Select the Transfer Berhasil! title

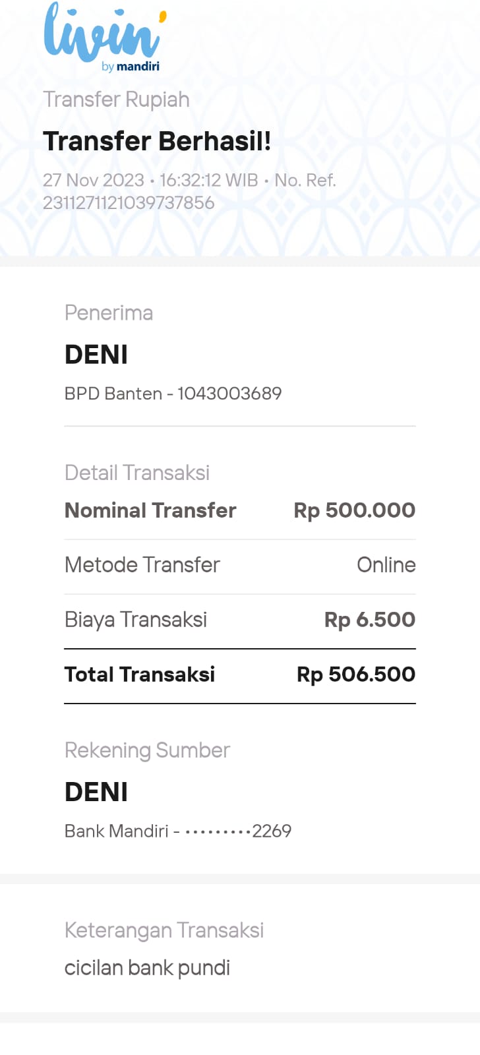click(157, 141)
